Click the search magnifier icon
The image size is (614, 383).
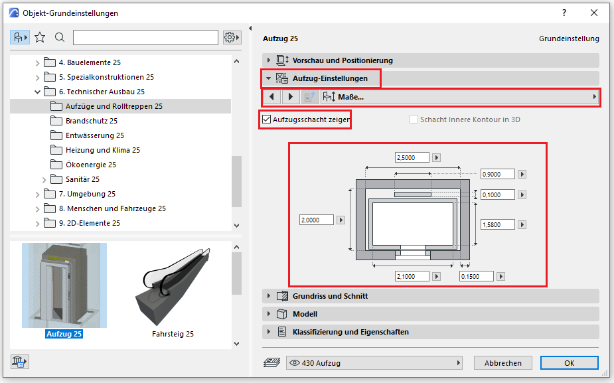(60, 38)
